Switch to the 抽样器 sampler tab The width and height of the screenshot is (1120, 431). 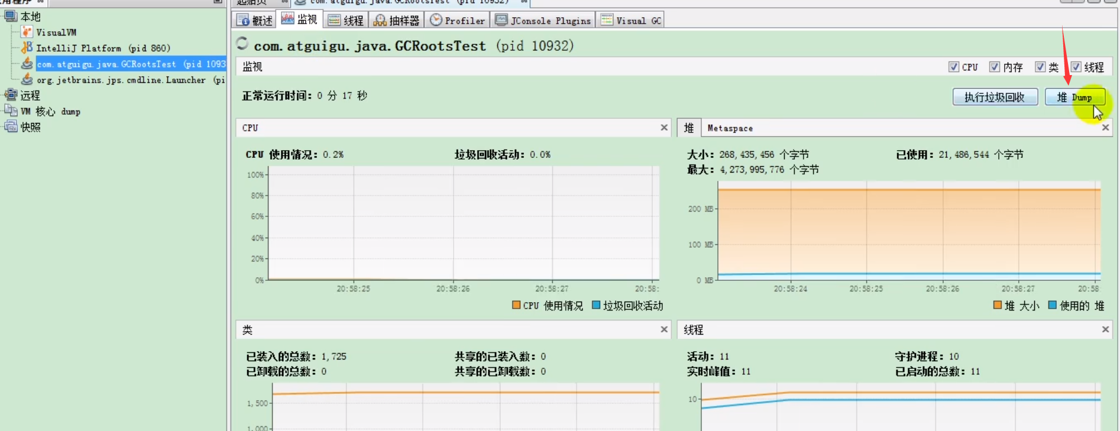pyautogui.click(x=397, y=20)
